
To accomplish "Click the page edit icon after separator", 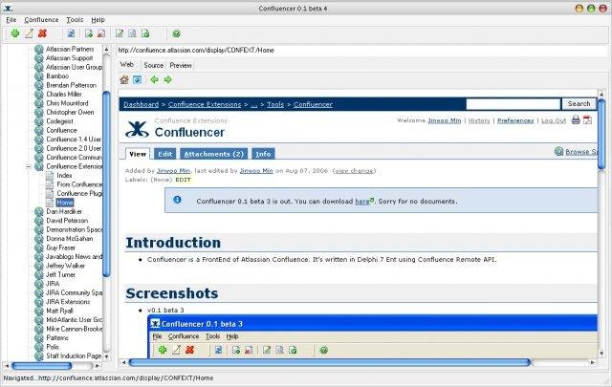I will (x=120, y=33).
